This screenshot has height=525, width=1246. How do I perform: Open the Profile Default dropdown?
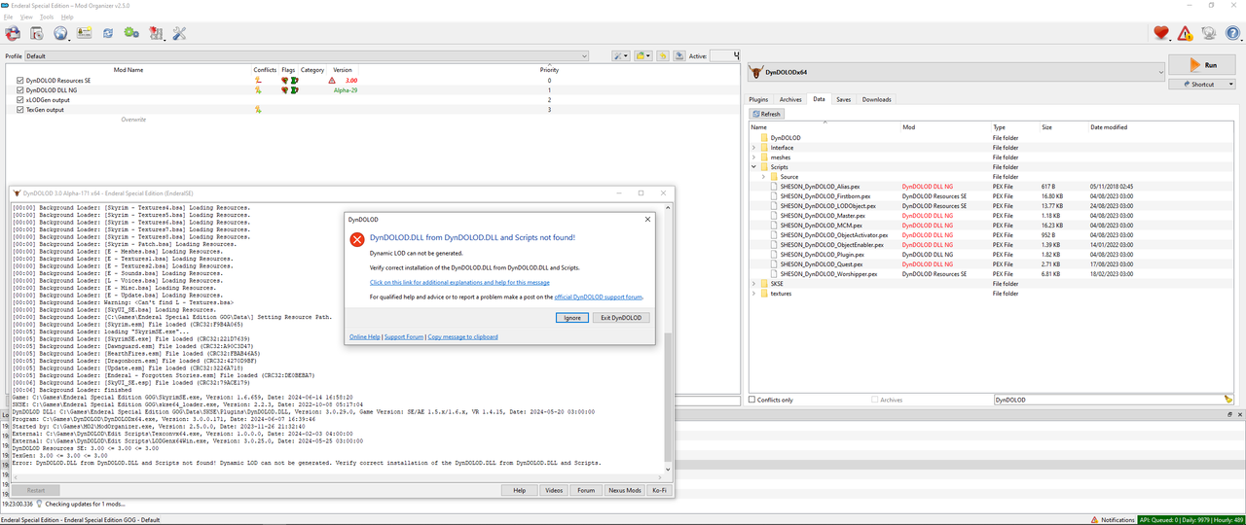307,56
